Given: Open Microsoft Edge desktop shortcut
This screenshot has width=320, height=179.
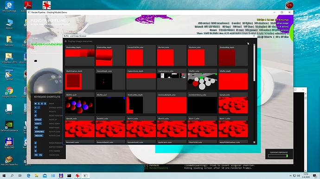Looking at the screenshot, I should (9, 6).
